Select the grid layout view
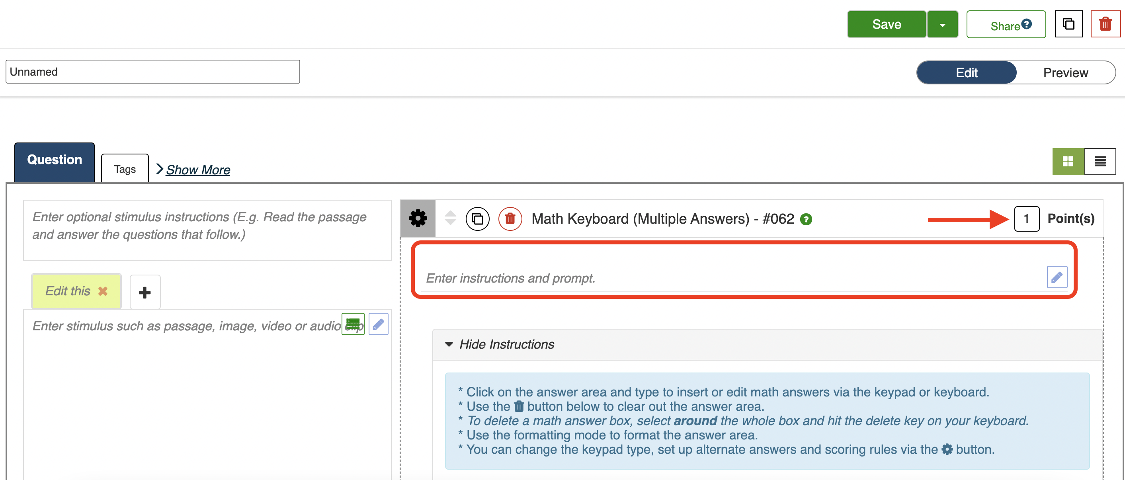 coord(1068,161)
